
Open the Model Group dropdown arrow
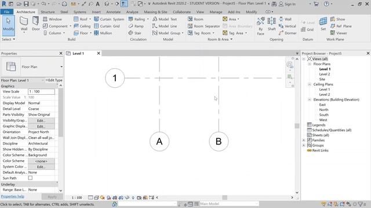183,34
